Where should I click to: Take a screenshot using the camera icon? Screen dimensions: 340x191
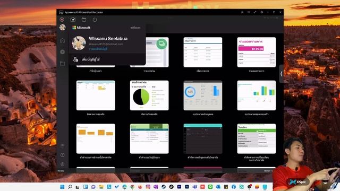[73, 20]
